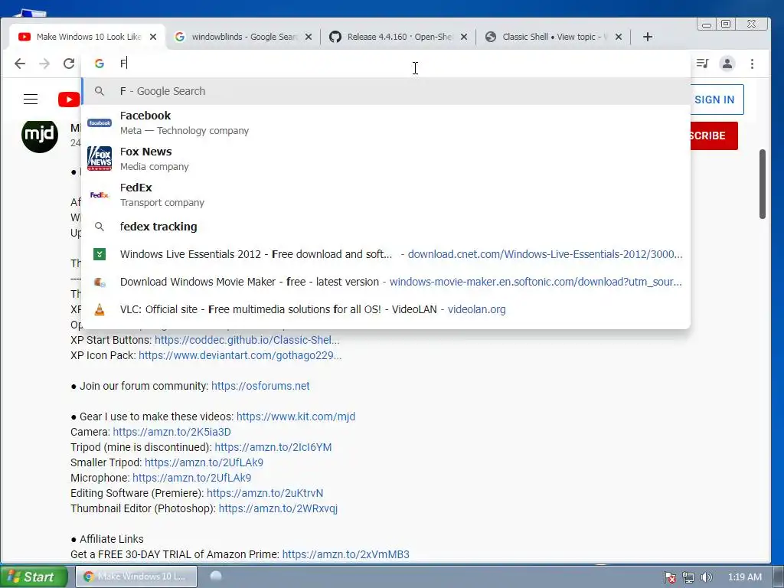This screenshot has height=588, width=784.
Task: Click the Chrome taskbar button
Action: click(x=137, y=577)
